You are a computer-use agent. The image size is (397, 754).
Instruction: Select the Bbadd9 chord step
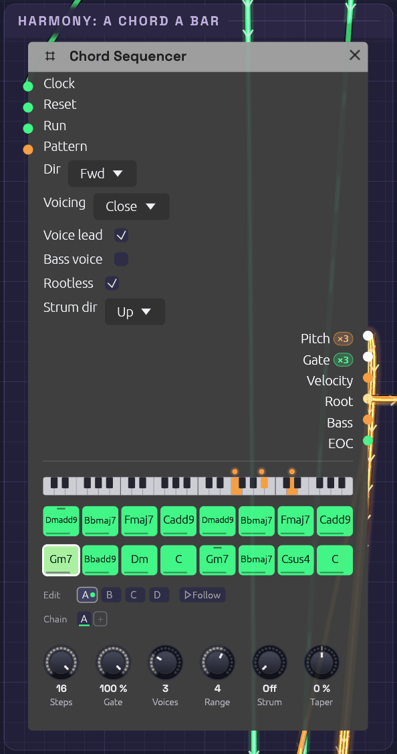(x=100, y=560)
